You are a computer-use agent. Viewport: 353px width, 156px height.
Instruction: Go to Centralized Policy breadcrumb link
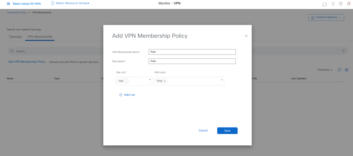17,13
